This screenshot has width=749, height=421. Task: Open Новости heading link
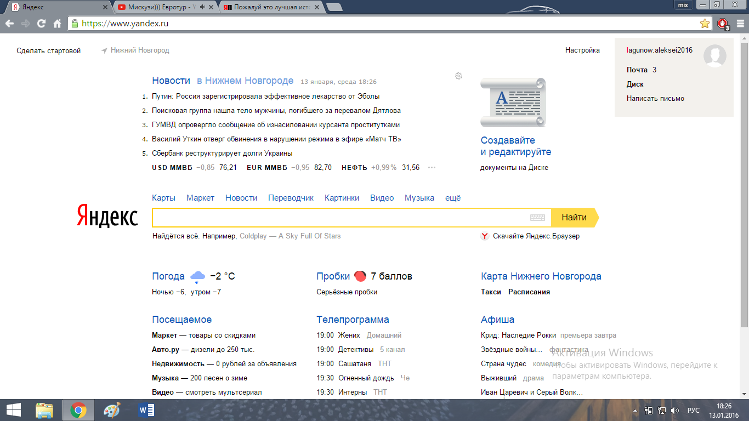171,81
